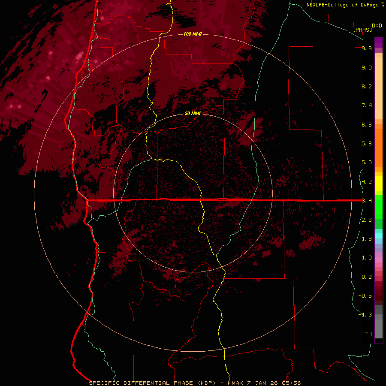Viewport: 386px width, 386px height.
Task: Select the 8.2 value on the scale
Action: pyautogui.click(x=367, y=86)
